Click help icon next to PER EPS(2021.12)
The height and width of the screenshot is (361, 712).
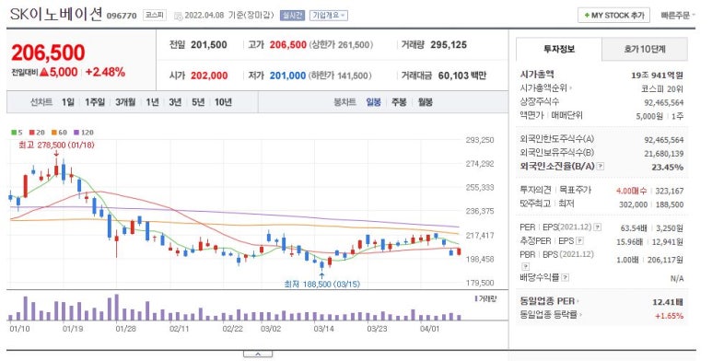[598, 227]
